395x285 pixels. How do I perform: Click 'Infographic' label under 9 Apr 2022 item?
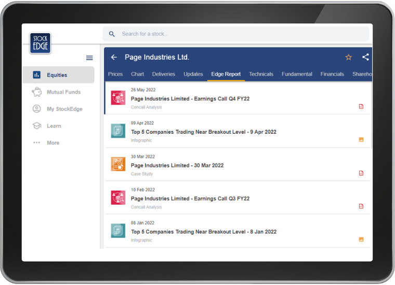(141, 140)
